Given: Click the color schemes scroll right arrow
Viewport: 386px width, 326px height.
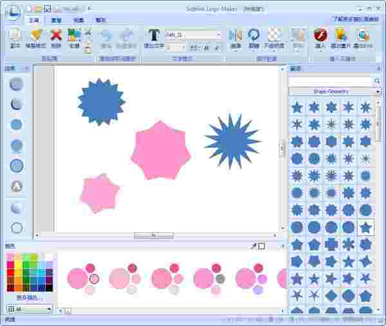Looking at the screenshot, I should pos(282,311).
